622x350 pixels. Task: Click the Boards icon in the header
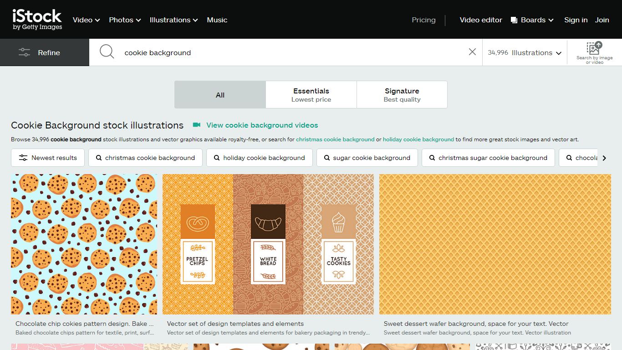[514, 20]
